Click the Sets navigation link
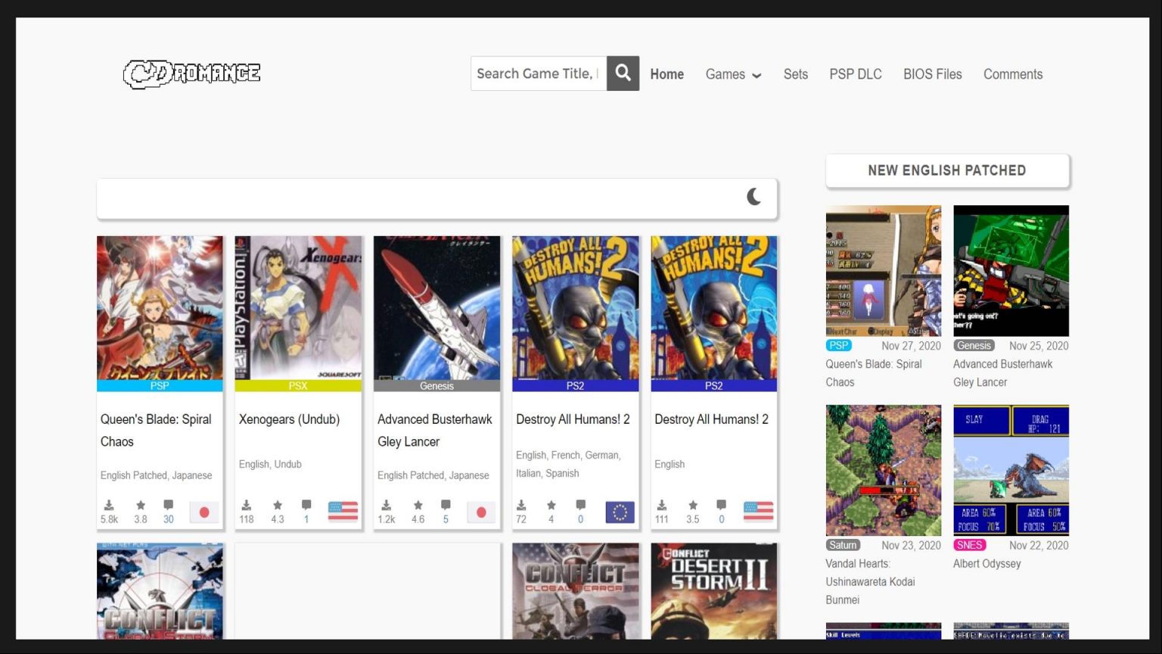Image resolution: width=1162 pixels, height=654 pixels. (795, 74)
